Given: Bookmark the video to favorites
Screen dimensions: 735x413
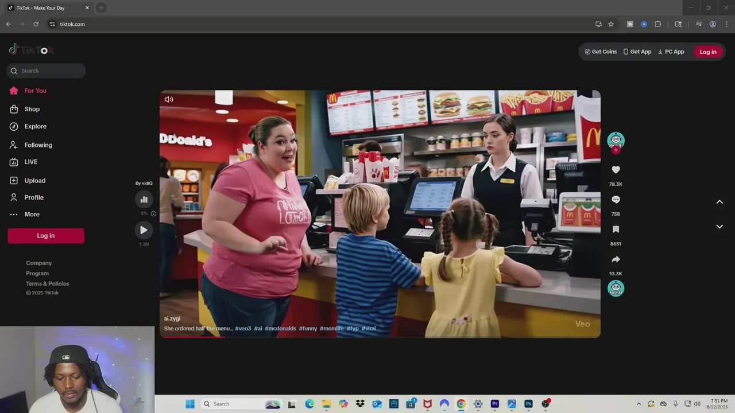Looking at the screenshot, I should point(616,229).
